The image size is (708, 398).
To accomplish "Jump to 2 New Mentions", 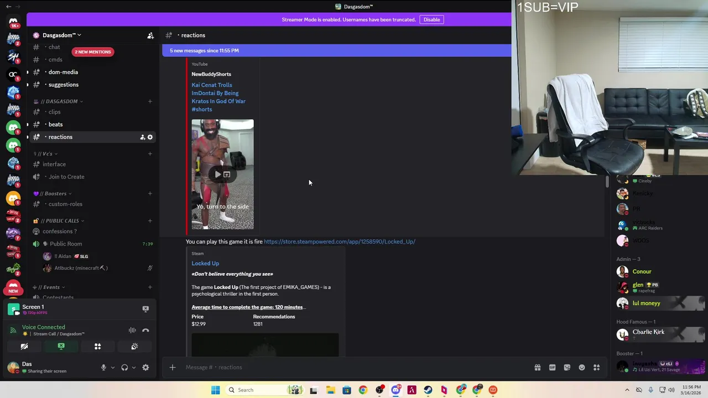I will pyautogui.click(x=92, y=52).
